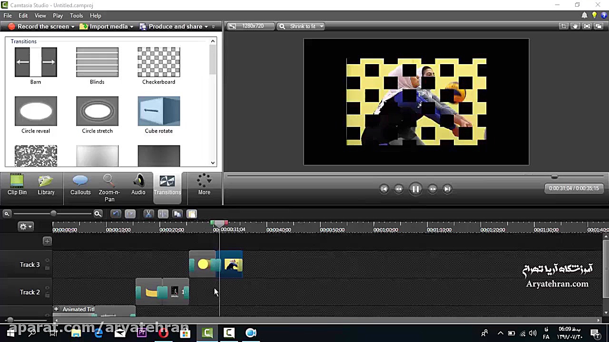609x342 pixels.
Task: Click the Cut scissors icon in timeline toolbar
Action: [148, 214]
